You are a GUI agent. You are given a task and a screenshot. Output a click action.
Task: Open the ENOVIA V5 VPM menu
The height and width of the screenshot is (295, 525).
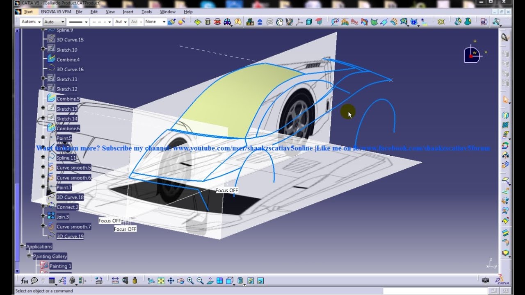[x=56, y=12]
